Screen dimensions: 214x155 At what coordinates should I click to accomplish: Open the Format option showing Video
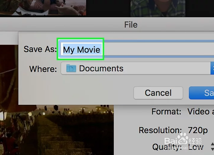198,112
